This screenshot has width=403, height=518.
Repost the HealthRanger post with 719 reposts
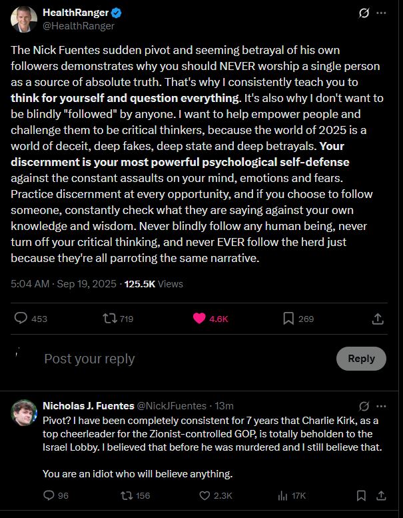(x=110, y=319)
